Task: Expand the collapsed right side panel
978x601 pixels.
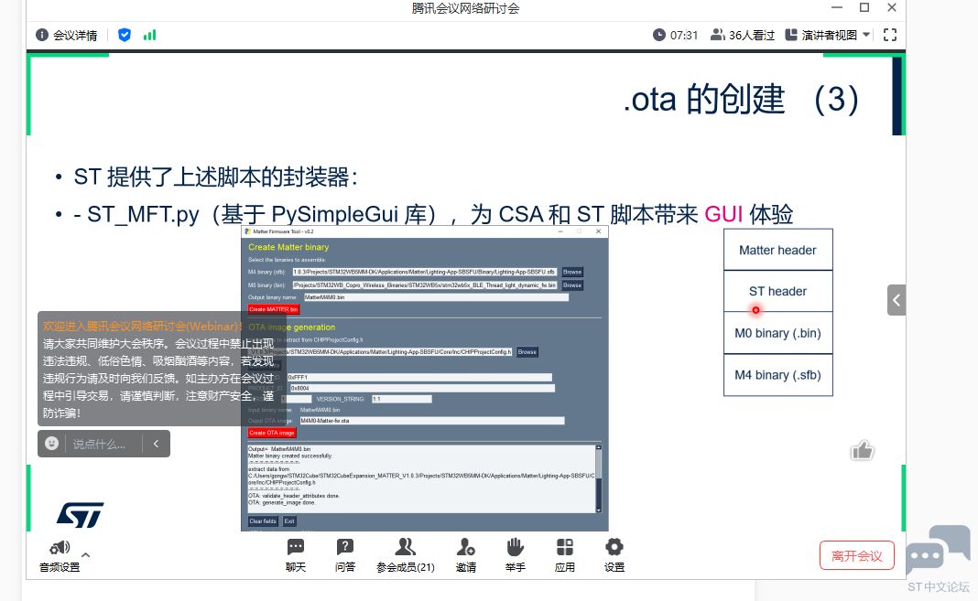Action: [x=896, y=300]
